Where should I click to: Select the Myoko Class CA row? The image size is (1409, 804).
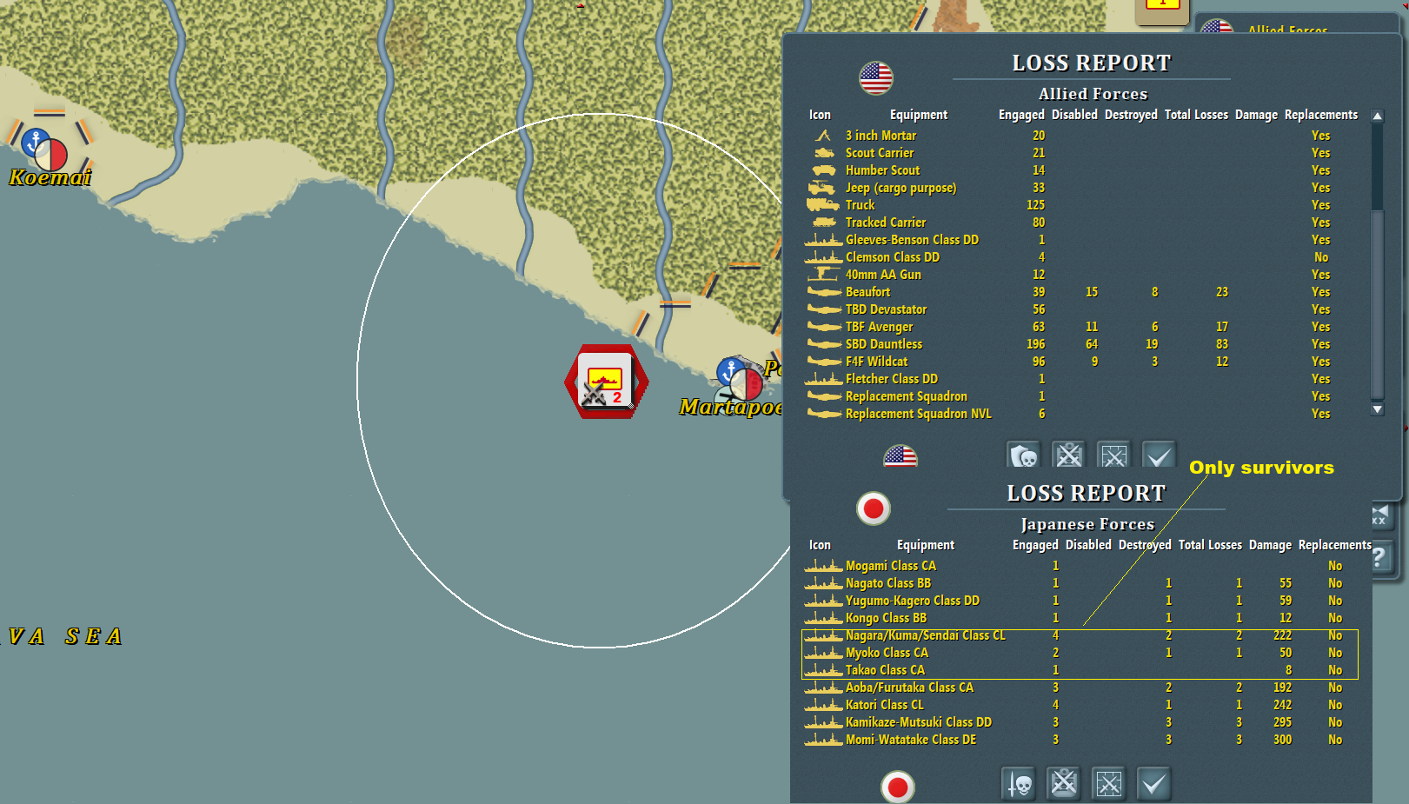pos(1080,653)
